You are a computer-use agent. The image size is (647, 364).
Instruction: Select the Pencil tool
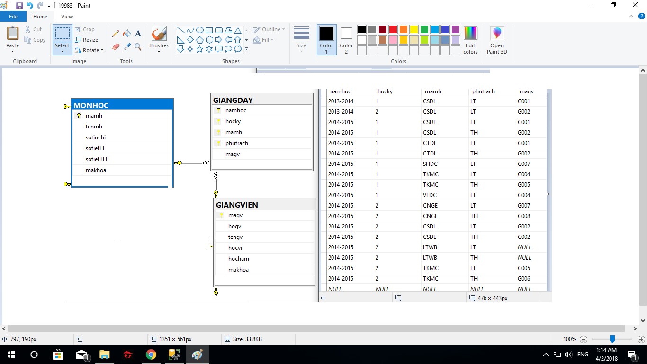tap(116, 34)
